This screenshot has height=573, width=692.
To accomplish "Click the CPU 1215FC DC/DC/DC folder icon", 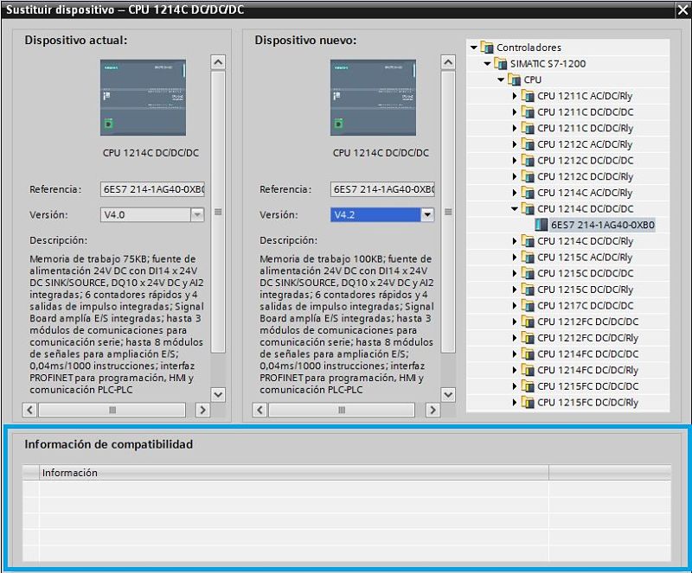I will tap(528, 386).
